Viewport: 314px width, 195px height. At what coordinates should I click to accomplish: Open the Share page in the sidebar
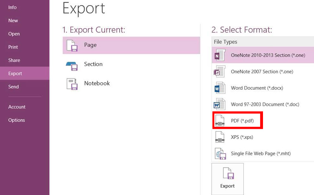coord(14,60)
